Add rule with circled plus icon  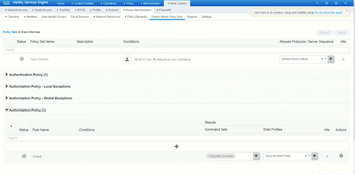[11, 126]
